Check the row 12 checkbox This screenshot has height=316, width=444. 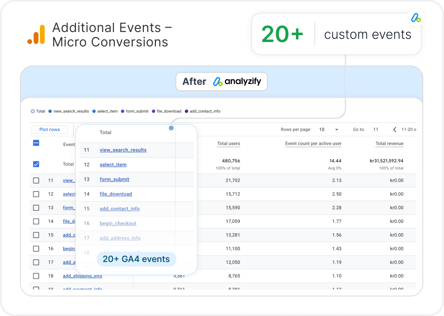click(x=36, y=194)
